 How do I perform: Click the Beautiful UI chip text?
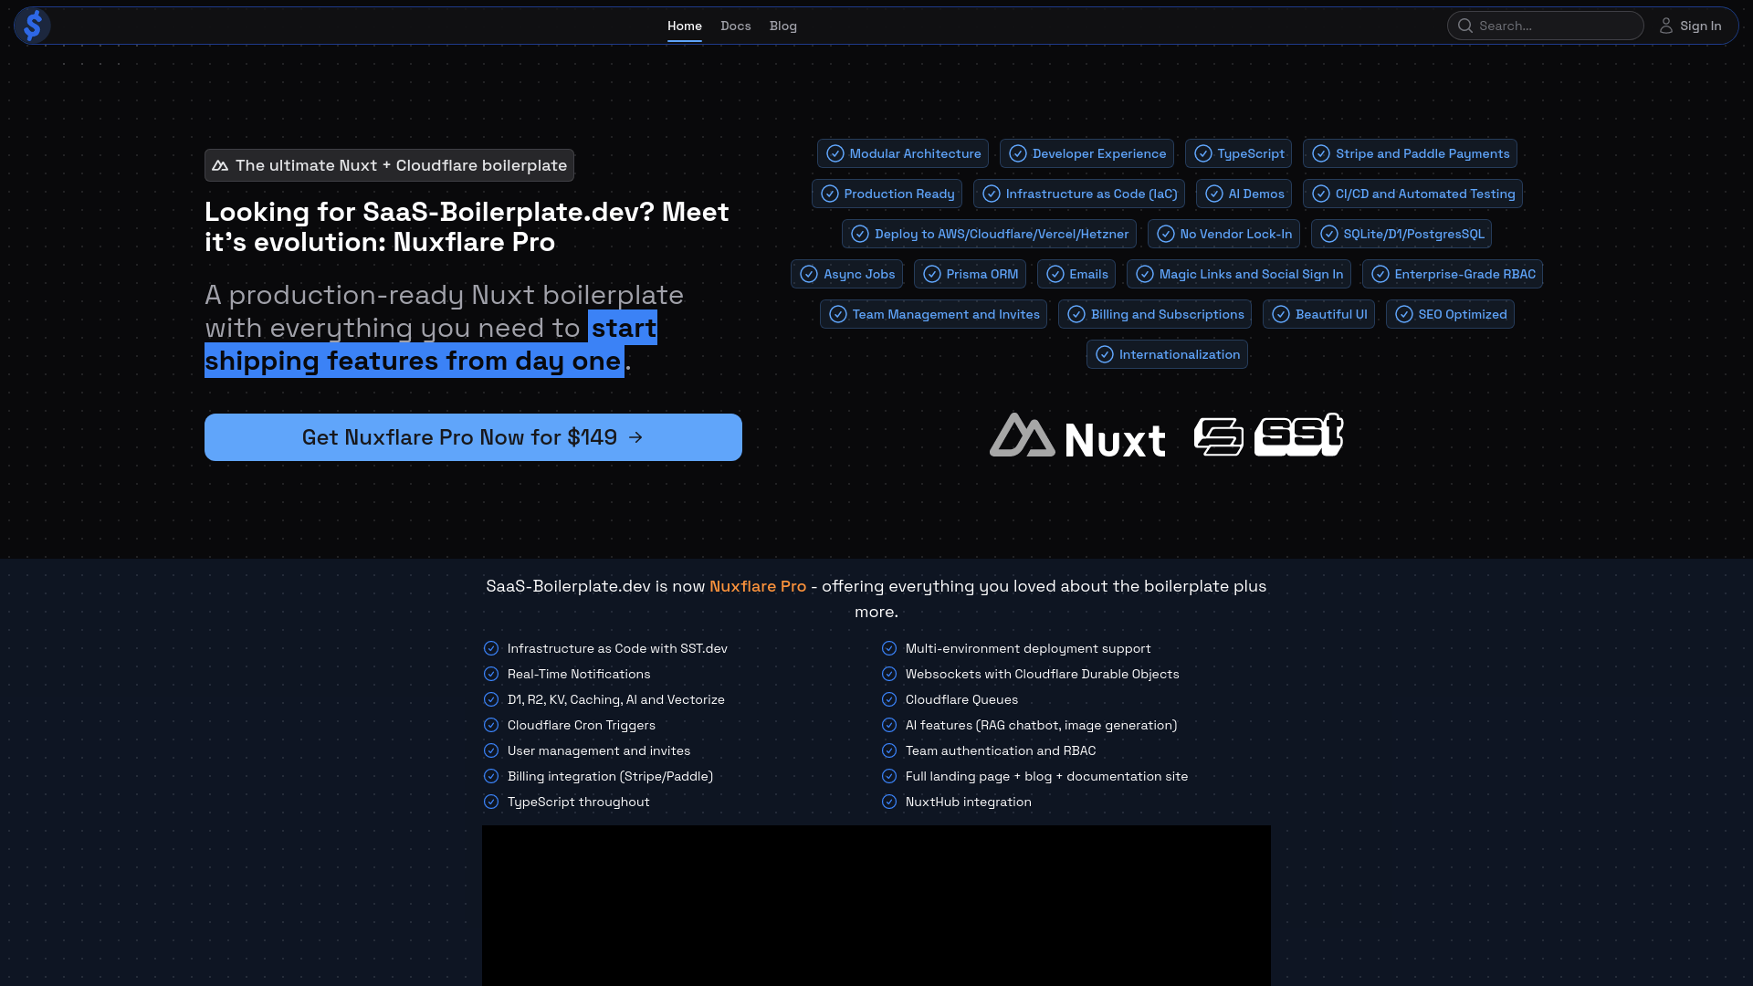tap(1331, 314)
